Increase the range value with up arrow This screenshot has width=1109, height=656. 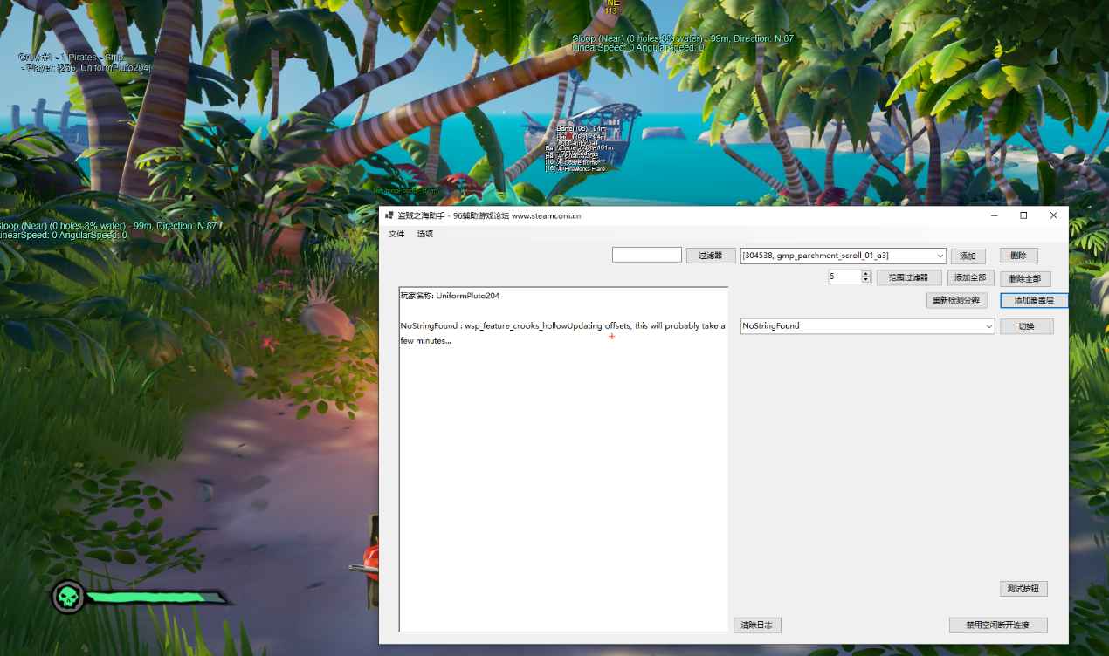[865, 274]
